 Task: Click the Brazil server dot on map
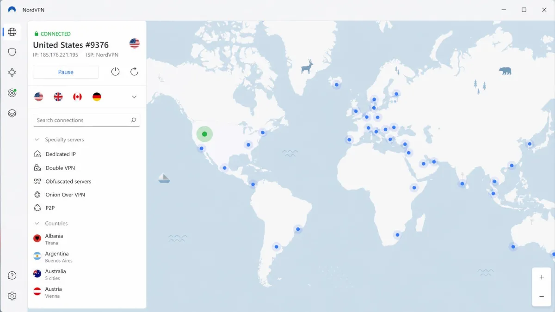point(298,229)
